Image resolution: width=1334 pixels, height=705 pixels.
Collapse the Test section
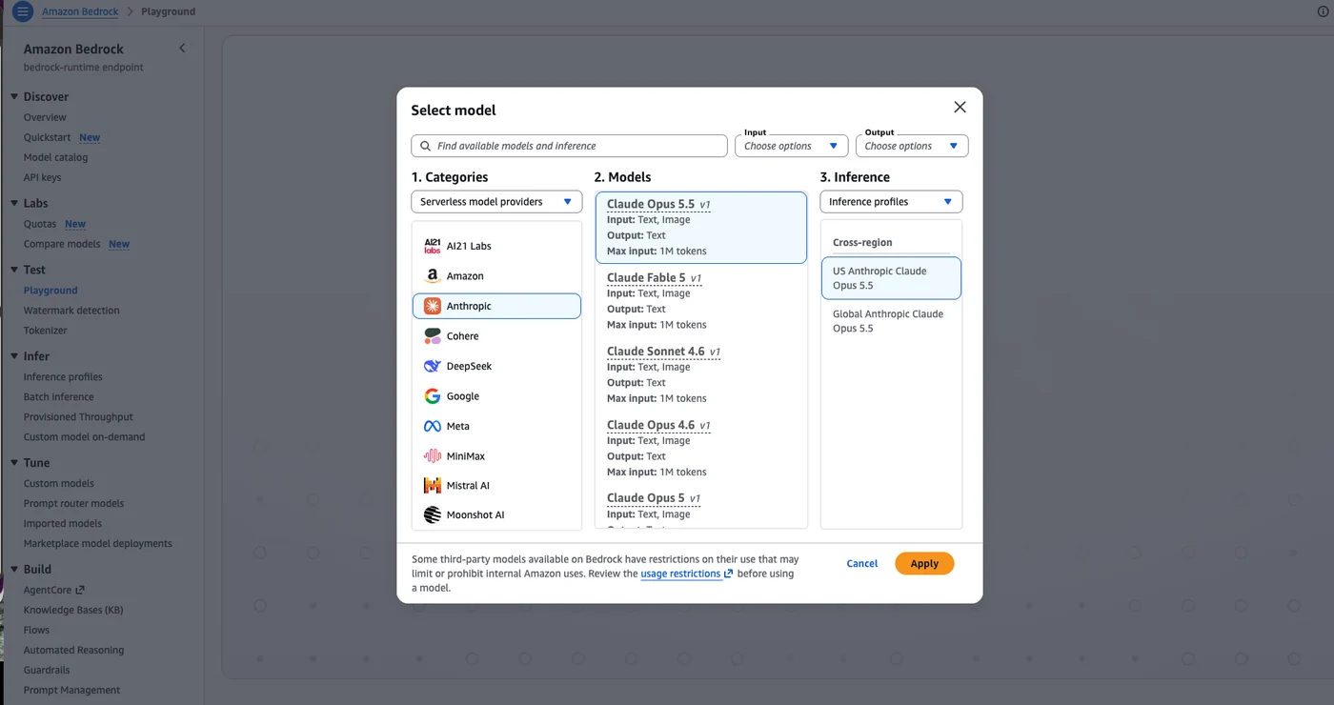pyautogui.click(x=14, y=270)
